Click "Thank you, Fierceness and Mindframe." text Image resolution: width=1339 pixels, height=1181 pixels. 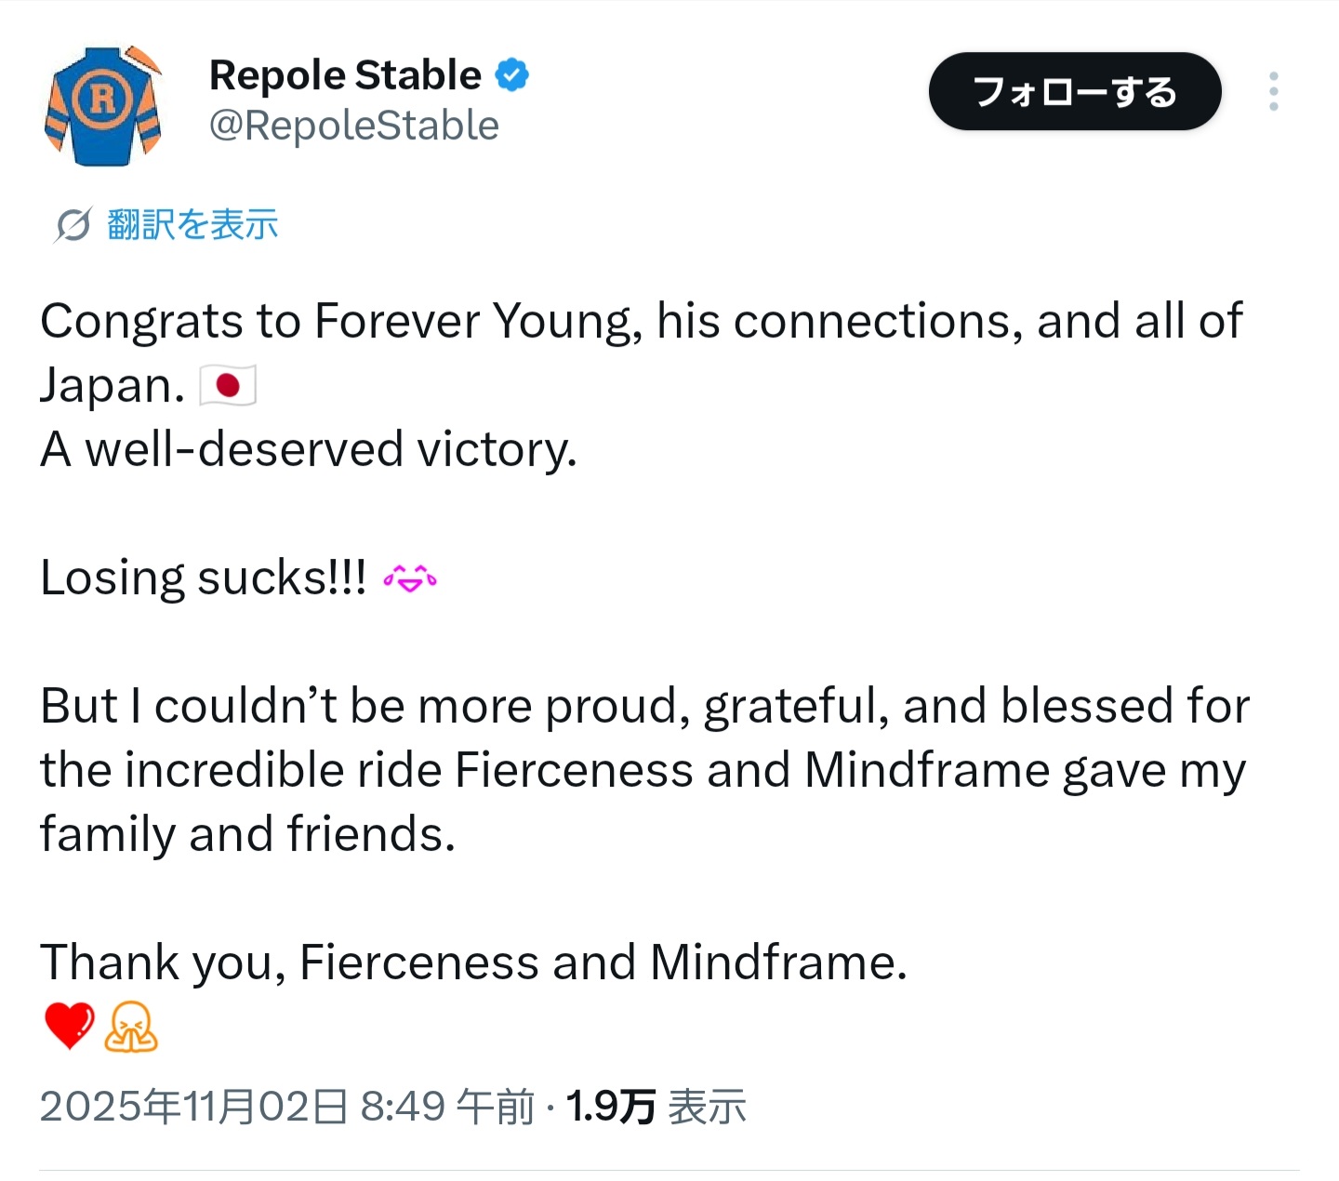(473, 962)
